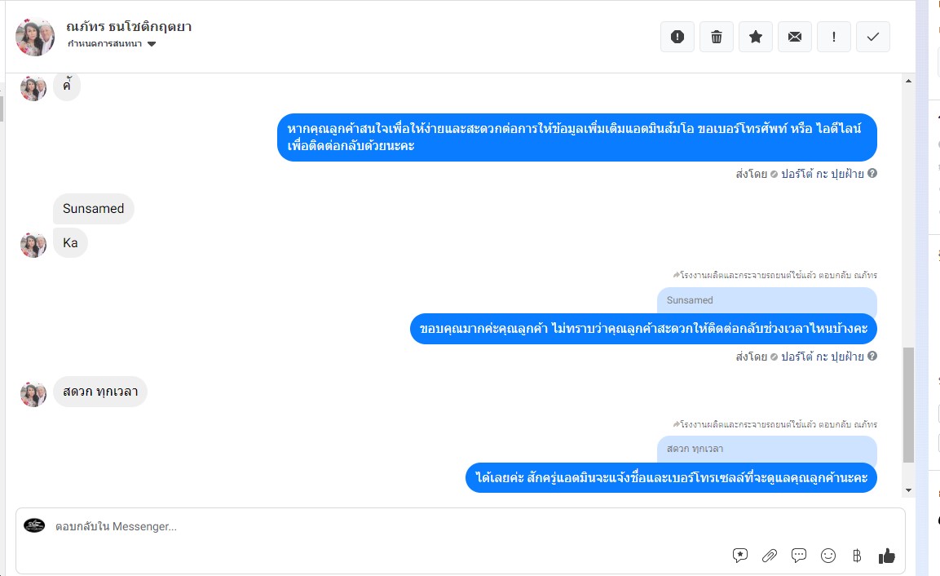
Task: Delete conversation with the trash icon
Action: pos(717,37)
